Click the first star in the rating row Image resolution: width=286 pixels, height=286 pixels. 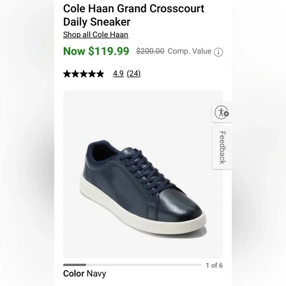click(x=67, y=74)
